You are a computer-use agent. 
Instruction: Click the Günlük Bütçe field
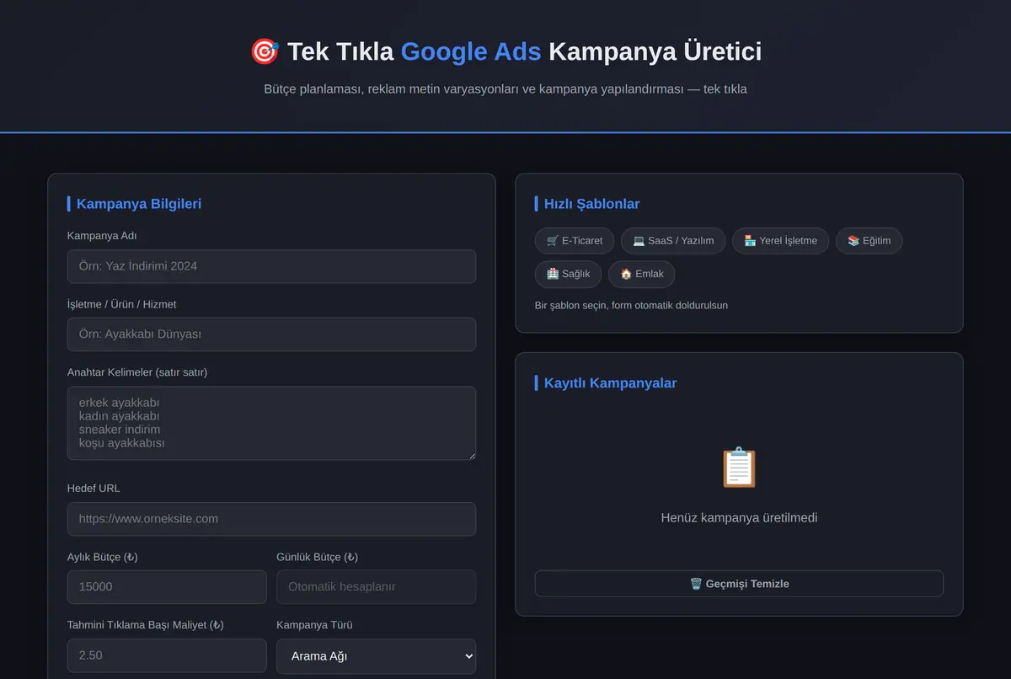coord(376,587)
